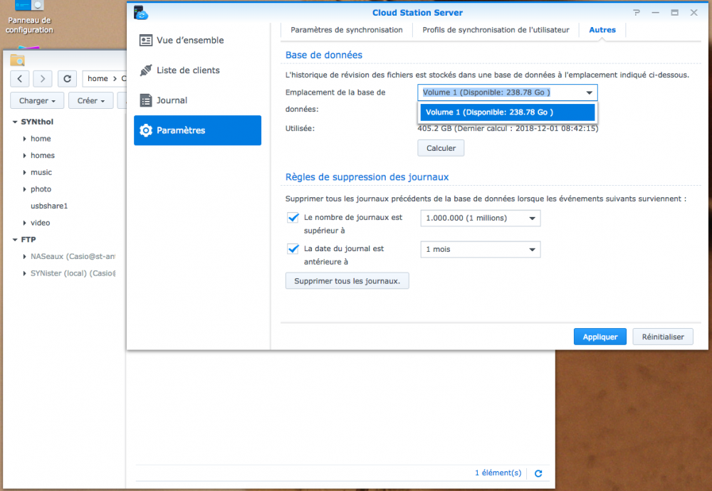Collapse the FTP tree node
The height and width of the screenshot is (491, 712).
point(15,240)
